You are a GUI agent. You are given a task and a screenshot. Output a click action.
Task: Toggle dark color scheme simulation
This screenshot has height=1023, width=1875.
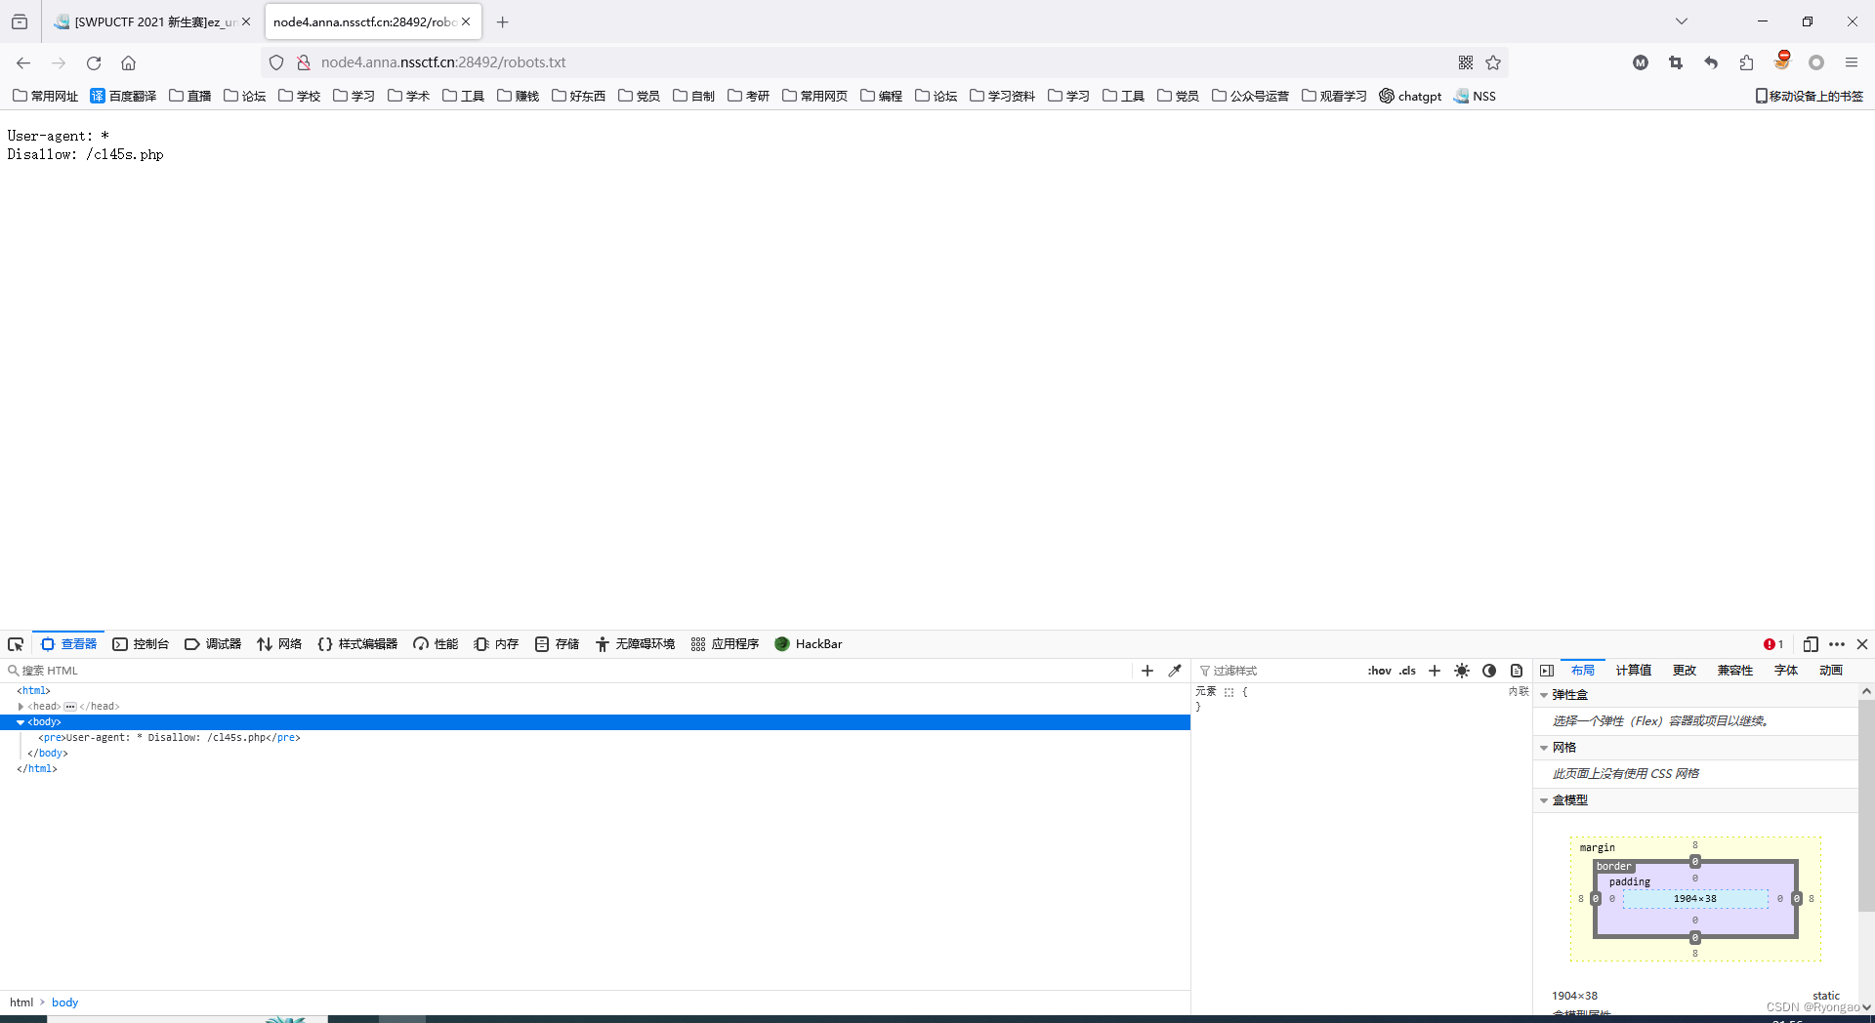click(1489, 671)
